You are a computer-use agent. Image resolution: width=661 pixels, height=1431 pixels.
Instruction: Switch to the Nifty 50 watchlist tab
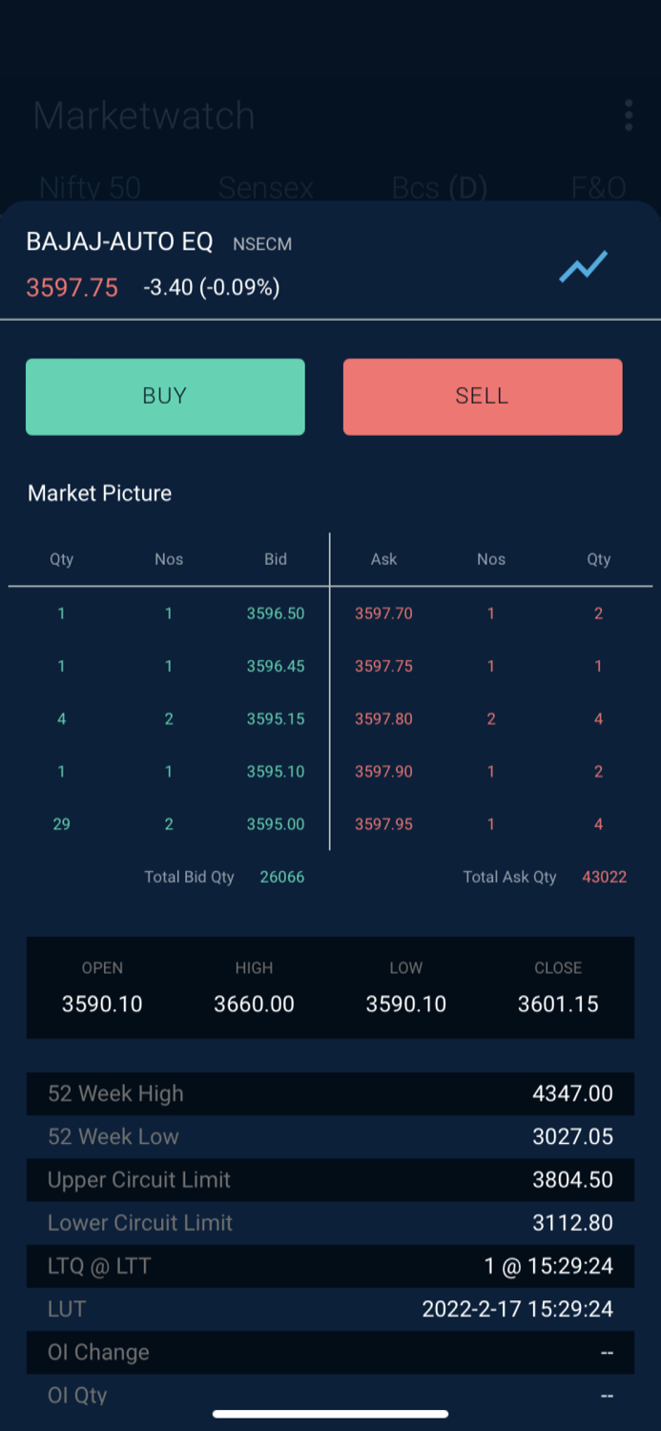pos(89,188)
